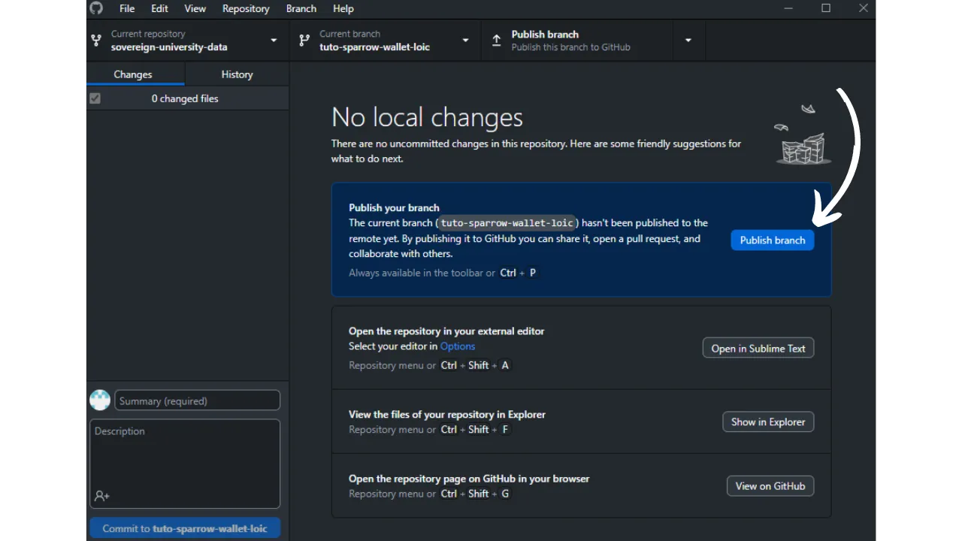Click the repository icon beside Current repository
Image resolution: width=962 pixels, height=541 pixels.
pyautogui.click(x=96, y=41)
